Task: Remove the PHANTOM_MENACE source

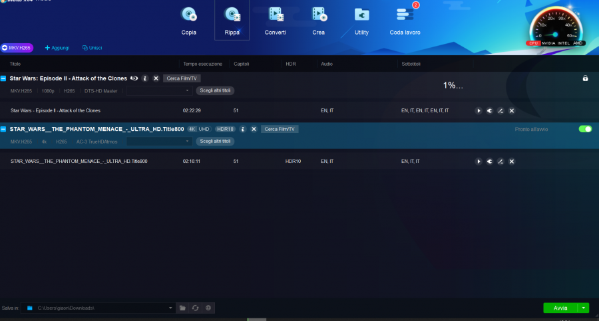Action: [254, 129]
